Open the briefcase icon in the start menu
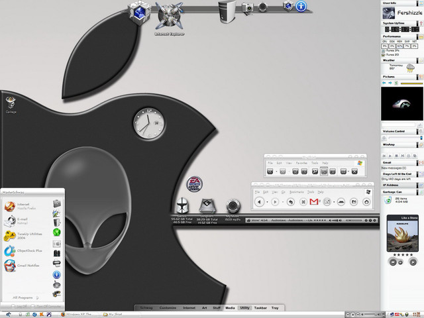The width and height of the screenshot is (424, 318). point(57,203)
